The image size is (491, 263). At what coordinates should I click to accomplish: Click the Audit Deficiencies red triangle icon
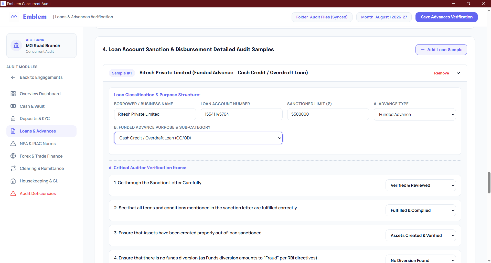13,193
